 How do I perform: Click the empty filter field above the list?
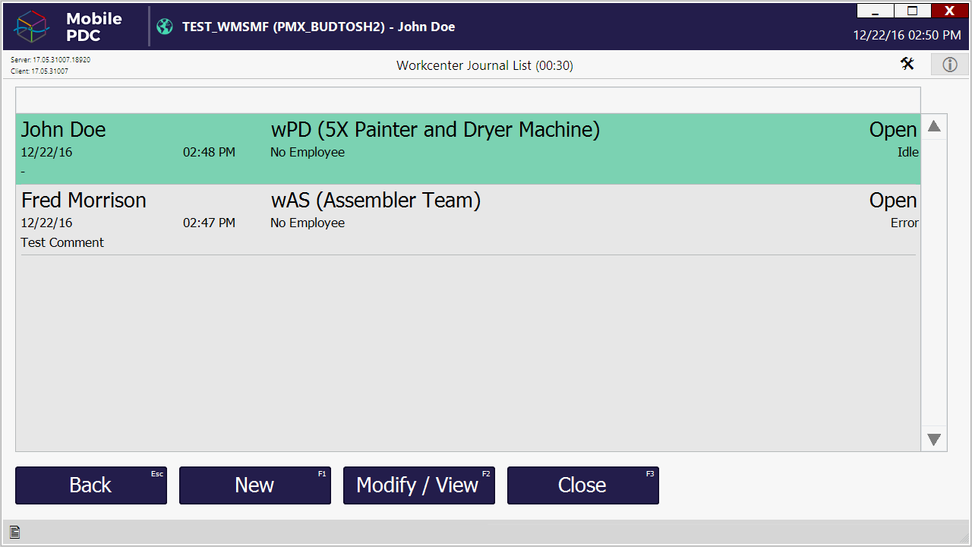pyautogui.click(x=467, y=100)
